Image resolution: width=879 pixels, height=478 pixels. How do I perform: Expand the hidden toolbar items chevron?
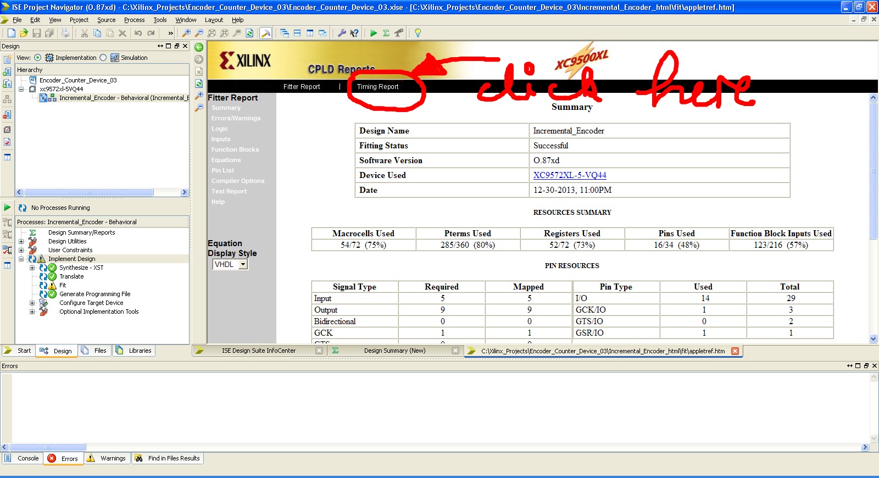[x=170, y=33]
